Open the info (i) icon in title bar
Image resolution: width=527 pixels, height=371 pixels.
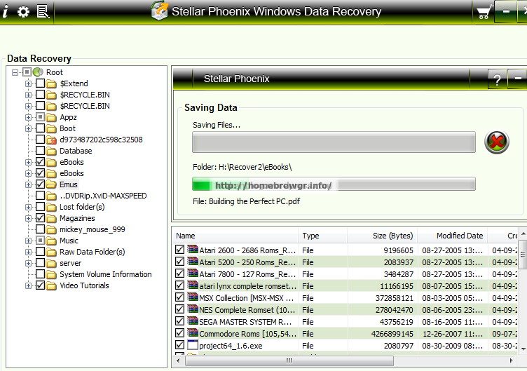tap(6, 12)
